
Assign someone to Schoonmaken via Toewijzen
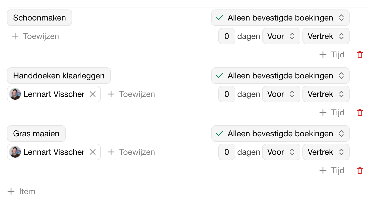pos(35,36)
